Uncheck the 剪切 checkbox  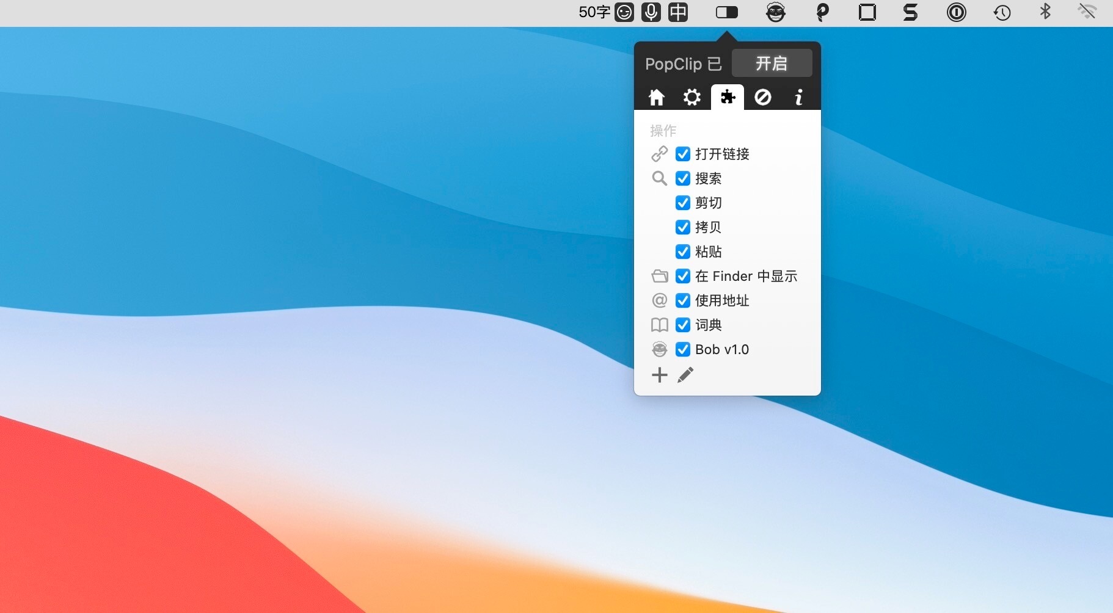pos(683,203)
